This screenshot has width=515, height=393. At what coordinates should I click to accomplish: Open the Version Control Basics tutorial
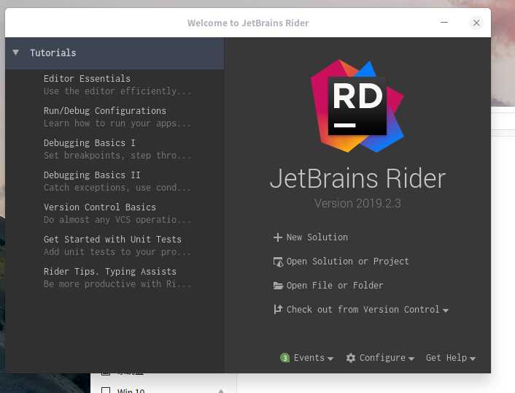tap(100, 207)
